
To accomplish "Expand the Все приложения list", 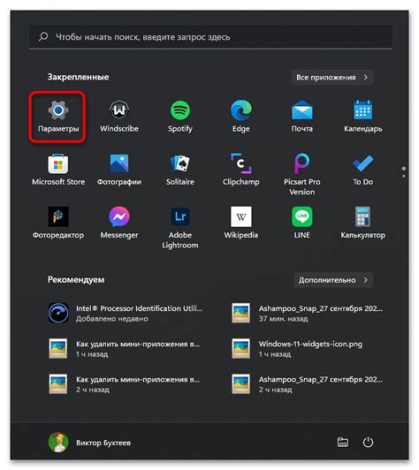I will click(x=331, y=78).
